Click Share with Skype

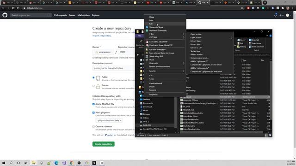[x=165, y=27]
